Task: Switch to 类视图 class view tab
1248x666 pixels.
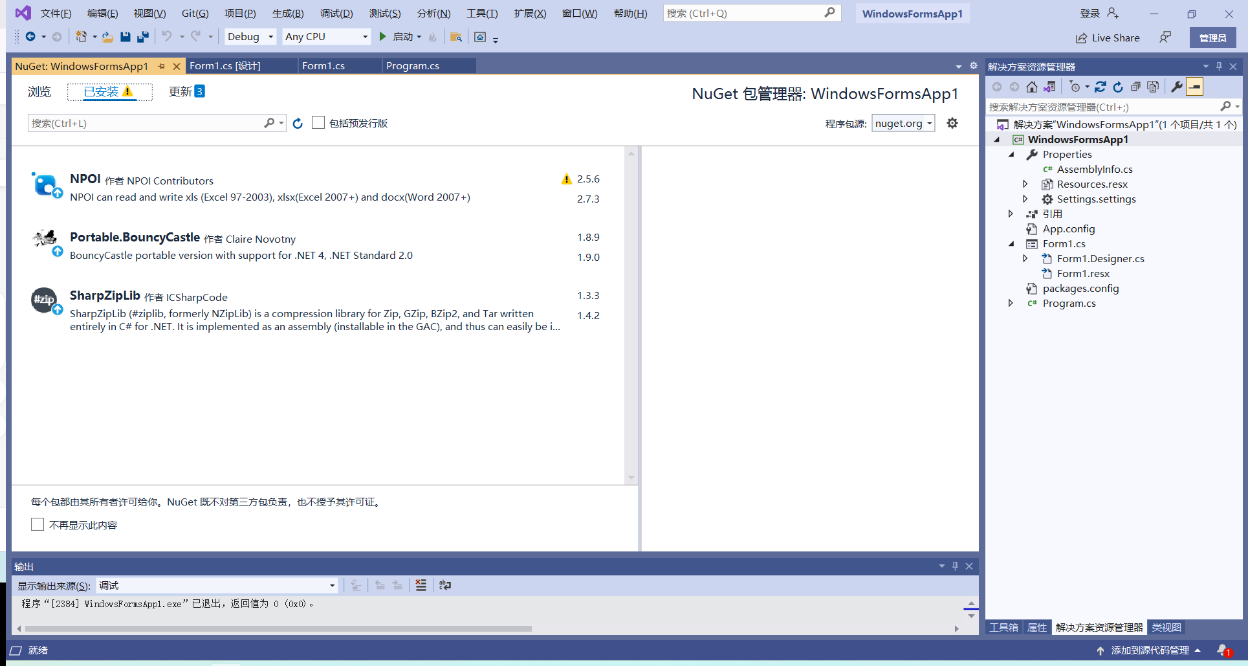Action: (x=1166, y=627)
